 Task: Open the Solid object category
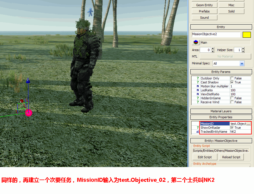(x=232, y=11)
